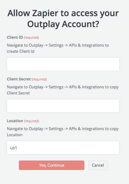Click the us1 text in Location box
The height and width of the screenshot is (184, 129).
[x=14, y=148]
